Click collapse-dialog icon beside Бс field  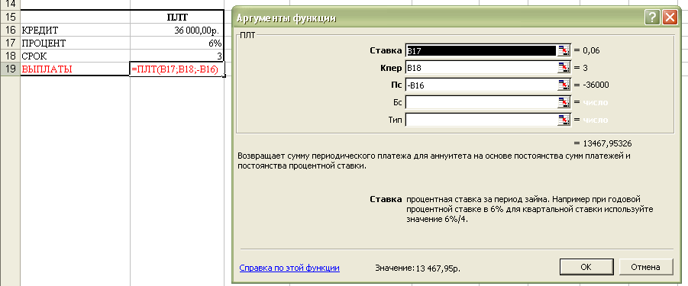point(564,102)
